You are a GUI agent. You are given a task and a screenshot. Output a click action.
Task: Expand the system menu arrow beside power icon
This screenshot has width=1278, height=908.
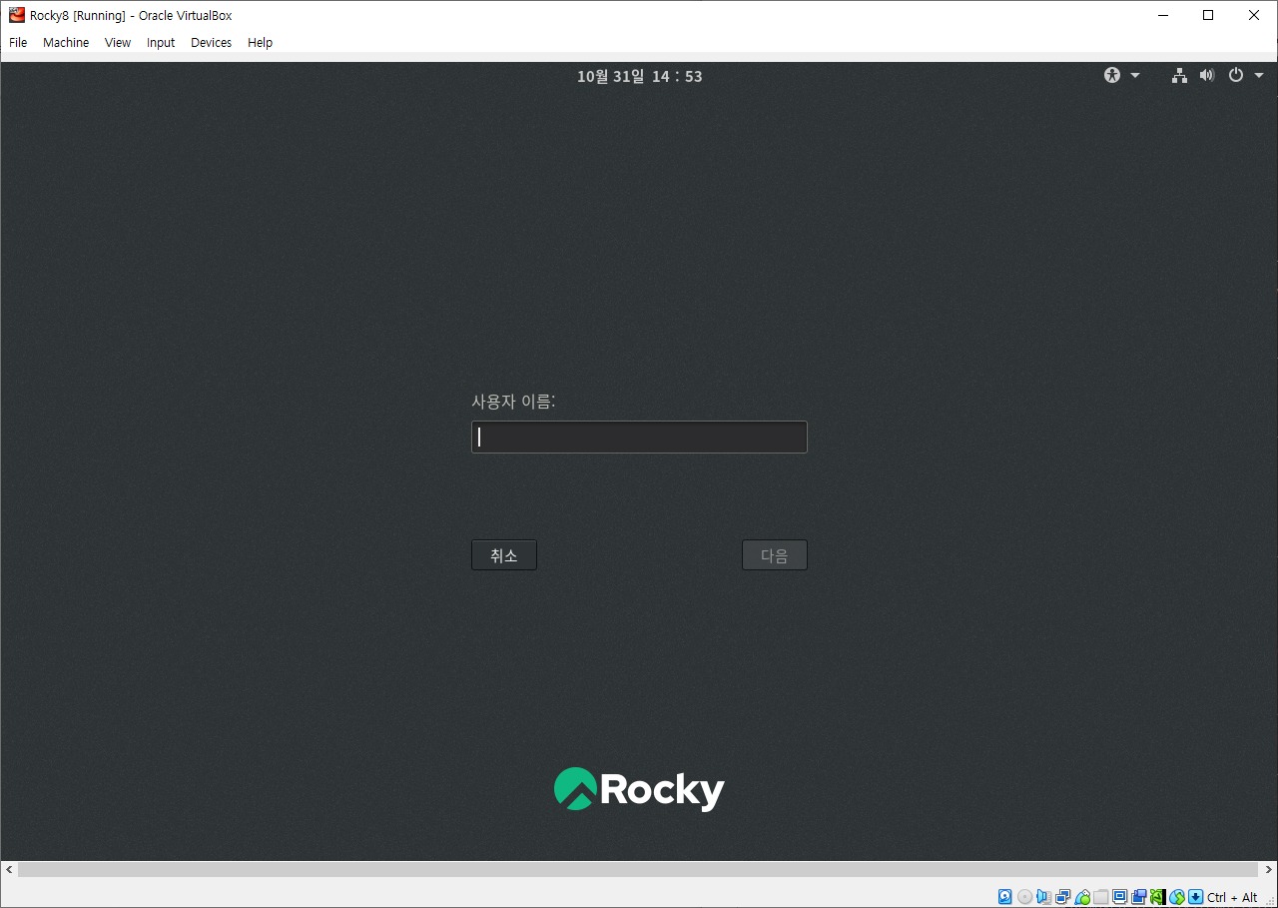click(1259, 76)
